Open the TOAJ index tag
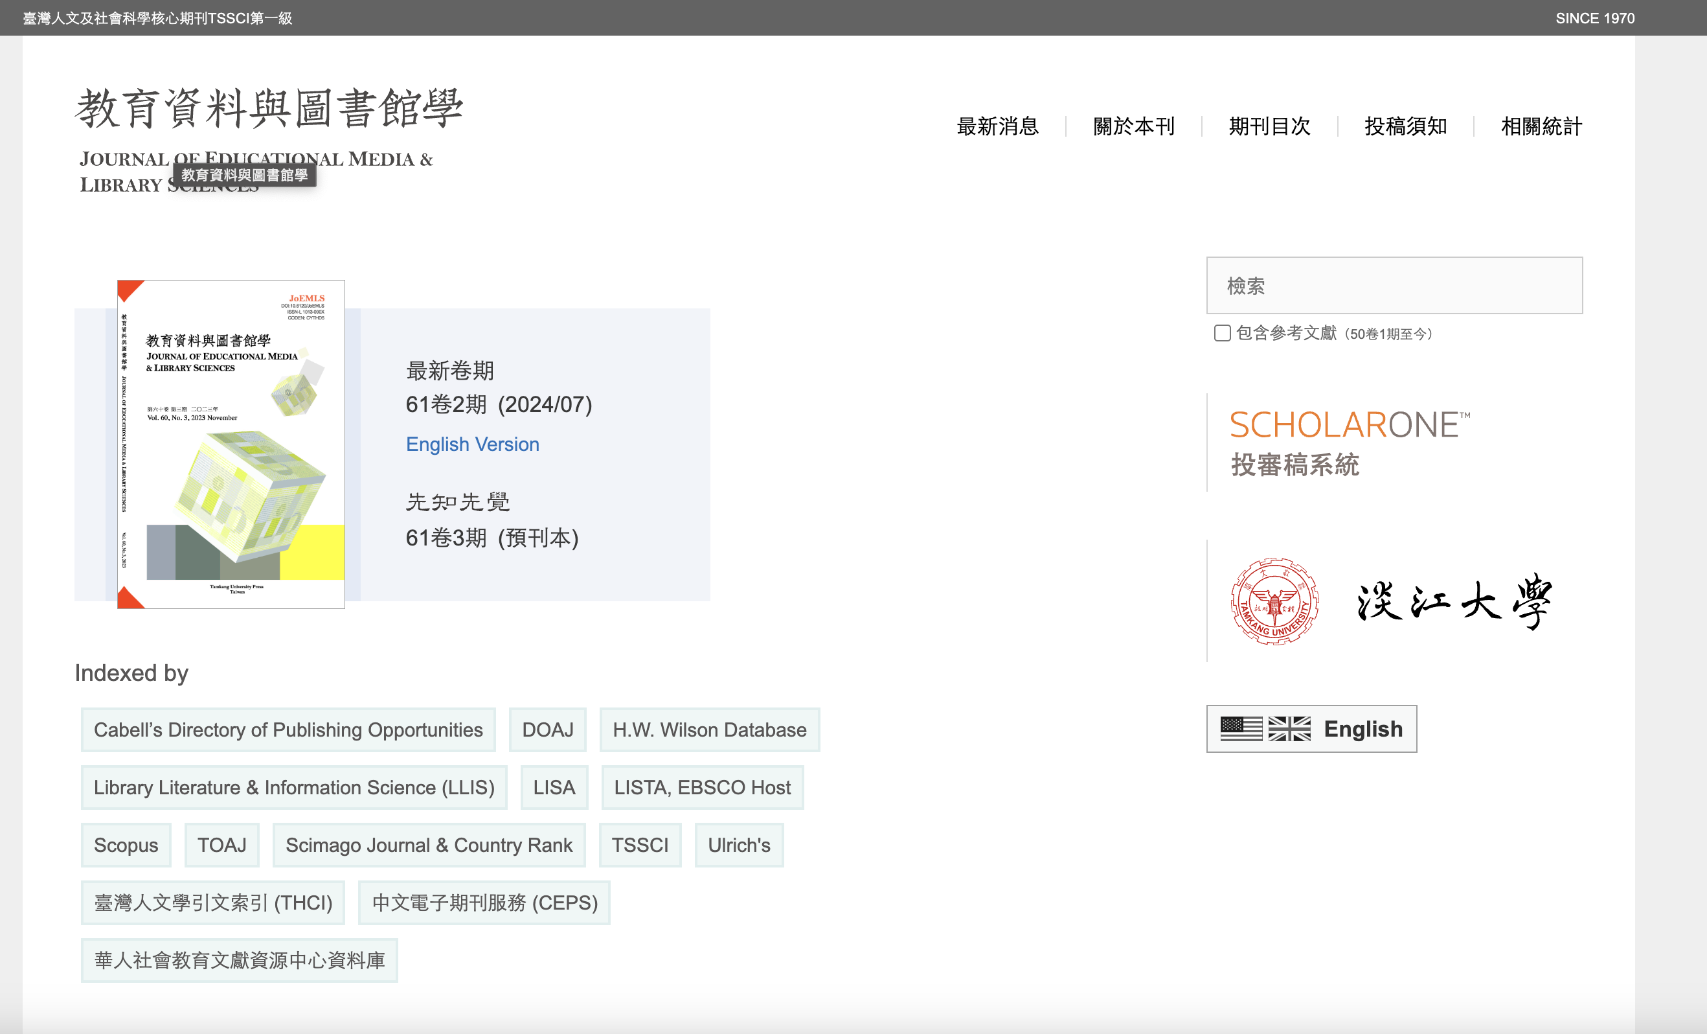The image size is (1707, 1034). (x=221, y=845)
